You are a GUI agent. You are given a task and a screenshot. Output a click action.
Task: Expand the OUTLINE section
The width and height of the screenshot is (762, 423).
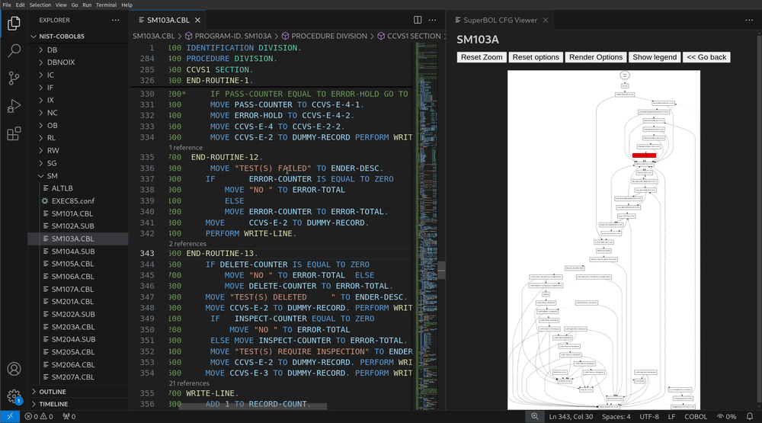[x=52, y=392]
